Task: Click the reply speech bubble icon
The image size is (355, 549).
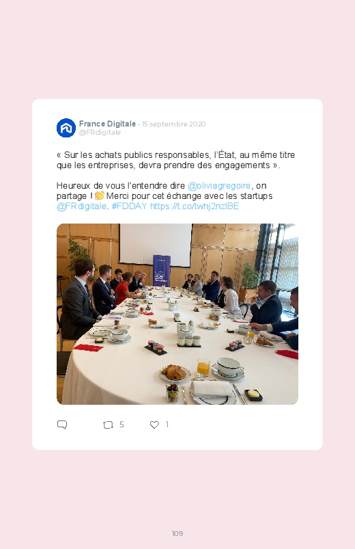Action: [x=62, y=425]
